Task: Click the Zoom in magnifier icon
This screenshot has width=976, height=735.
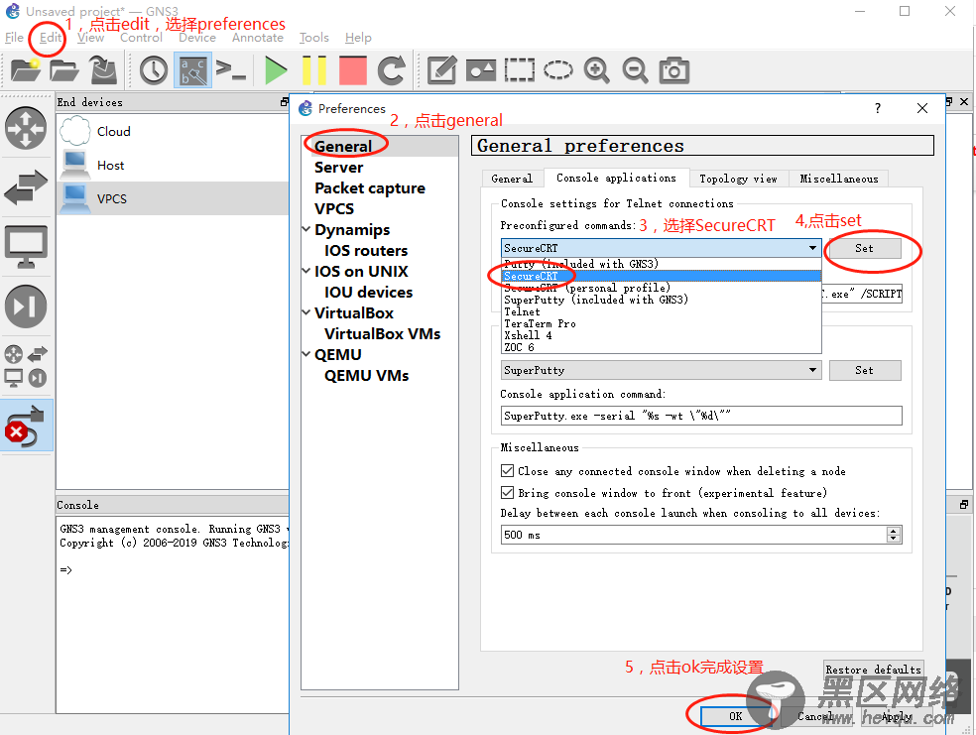Action: click(x=596, y=69)
